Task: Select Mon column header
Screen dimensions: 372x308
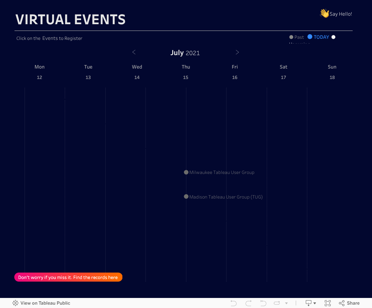Action: pos(39,67)
